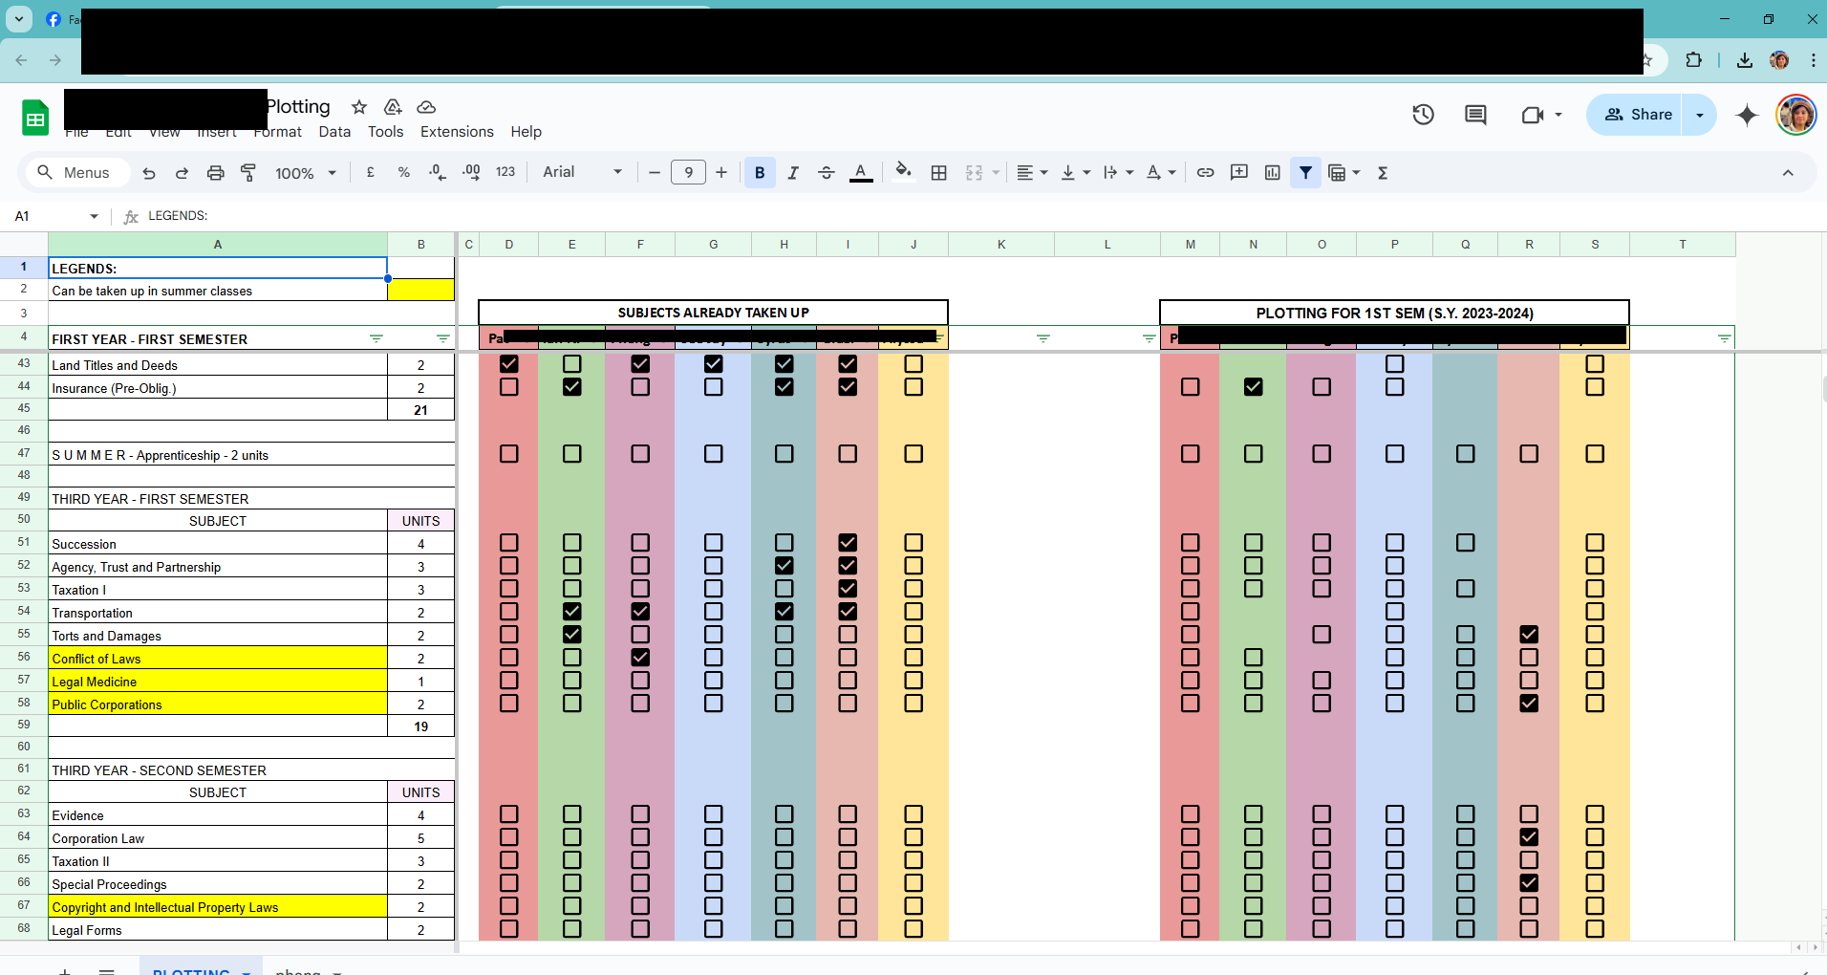Open filter dropdown in column A header row
Screen dimensions: 1827x975
point(376,339)
